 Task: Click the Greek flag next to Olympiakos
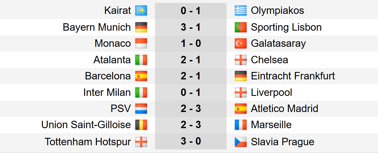241,11
